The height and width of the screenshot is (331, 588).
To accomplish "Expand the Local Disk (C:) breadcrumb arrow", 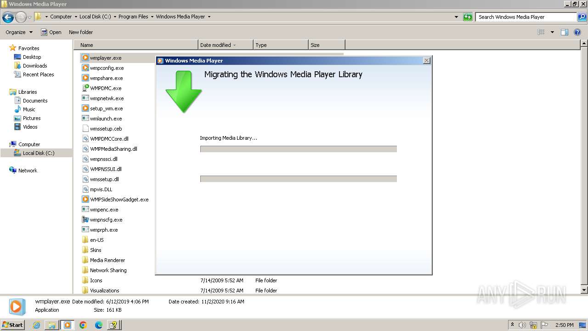I will [x=115, y=17].
